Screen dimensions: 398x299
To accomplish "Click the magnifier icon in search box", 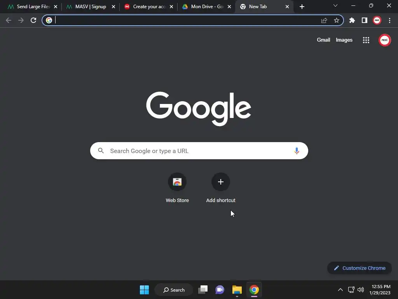I will click(101, 151).
